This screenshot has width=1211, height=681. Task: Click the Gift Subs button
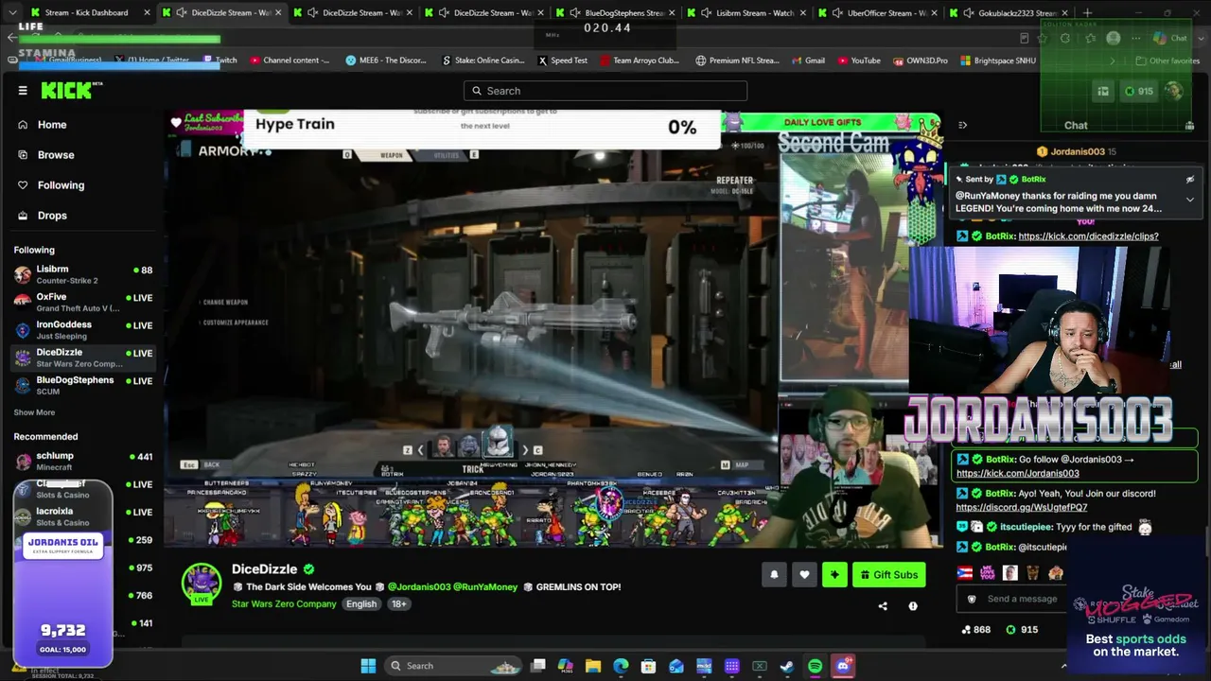[x=888, y=574]
